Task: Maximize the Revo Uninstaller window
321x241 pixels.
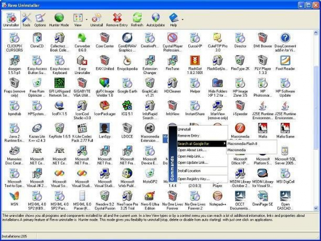Action: click(308, 5)
